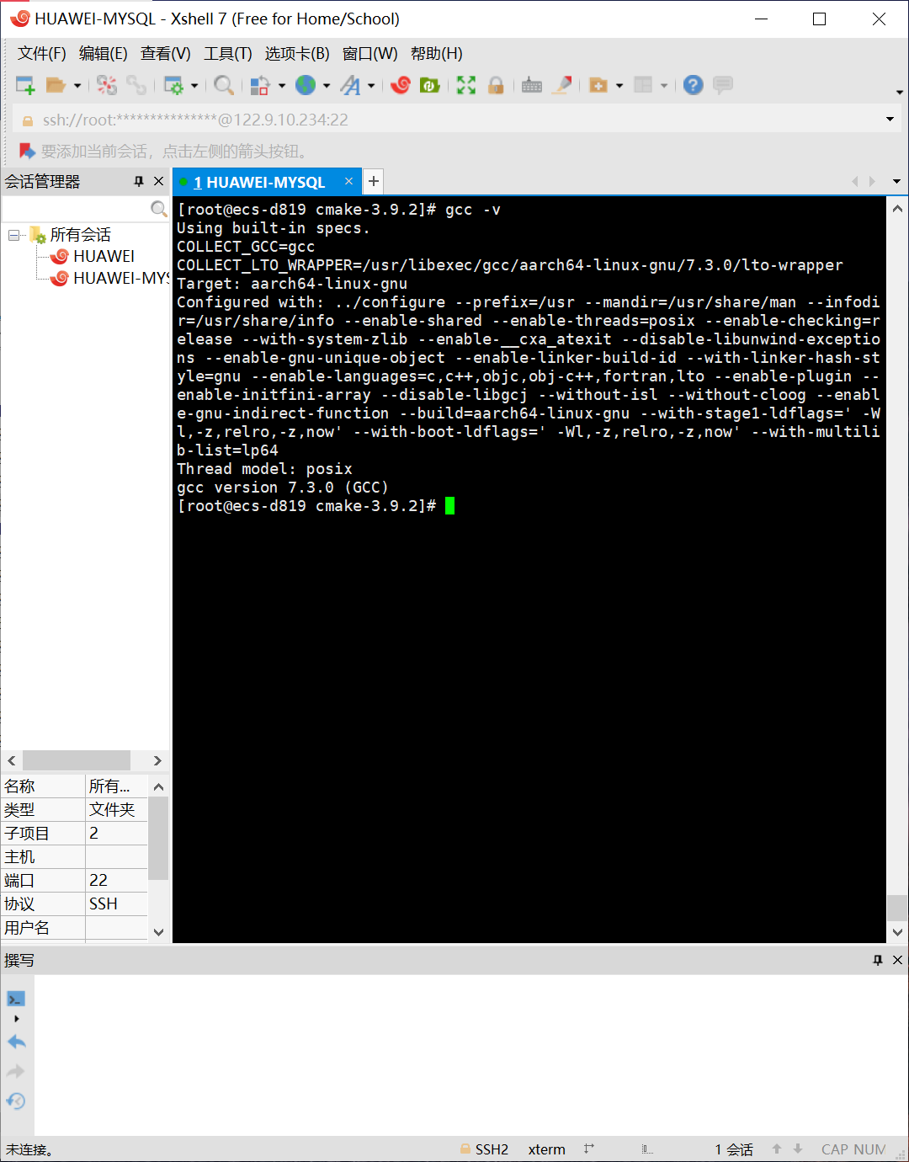Open the 工具(T) menu
The height and width of the screenshot is (1162, 909).
coord(228,54)
